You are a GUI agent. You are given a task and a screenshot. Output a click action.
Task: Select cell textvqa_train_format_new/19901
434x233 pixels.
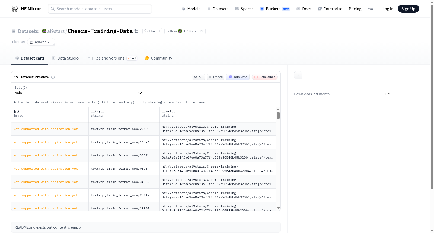pos(124,206)
